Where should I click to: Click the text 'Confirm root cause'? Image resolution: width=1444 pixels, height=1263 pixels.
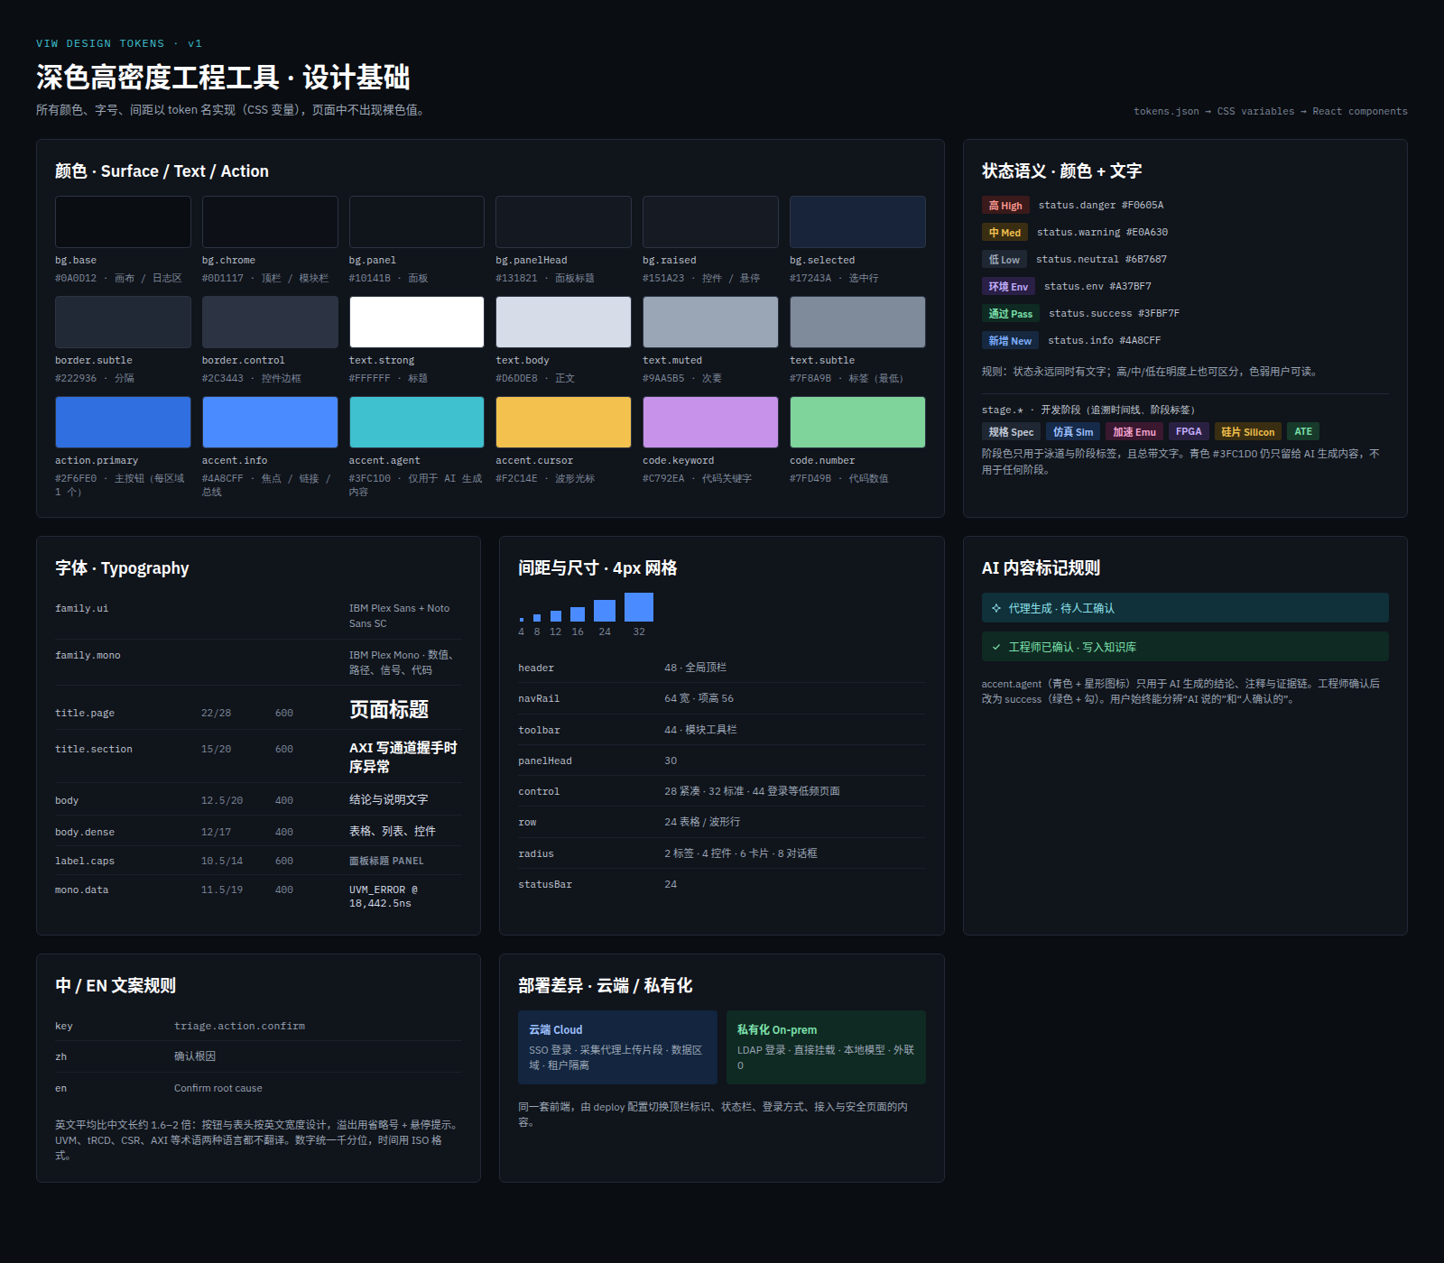(218, 1088)
